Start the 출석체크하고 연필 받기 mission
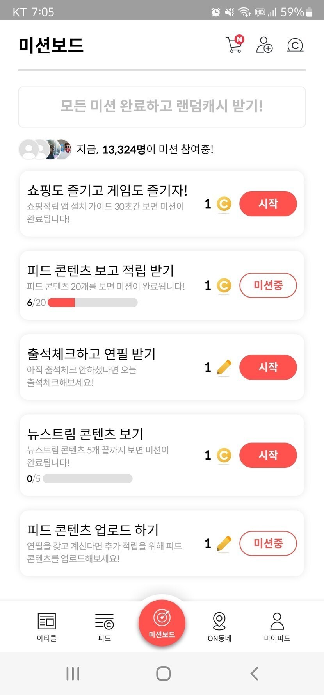Viewport: 324px width, 695px height. 268,367
